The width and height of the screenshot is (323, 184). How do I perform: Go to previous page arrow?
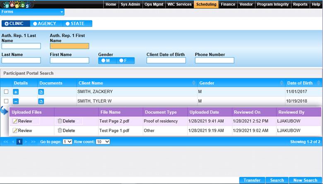(x=13, y=142)
